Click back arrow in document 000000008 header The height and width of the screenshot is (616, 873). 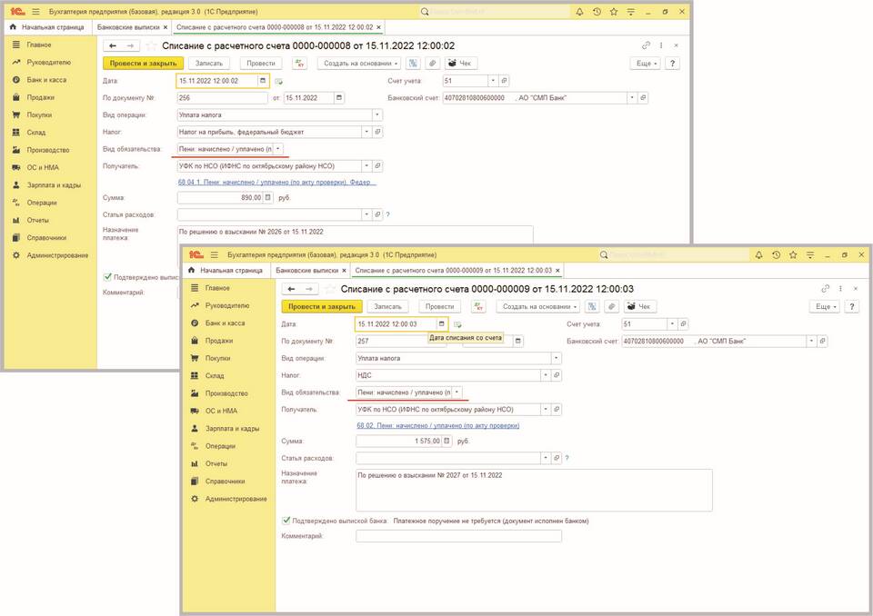click(x=113, y=45)
